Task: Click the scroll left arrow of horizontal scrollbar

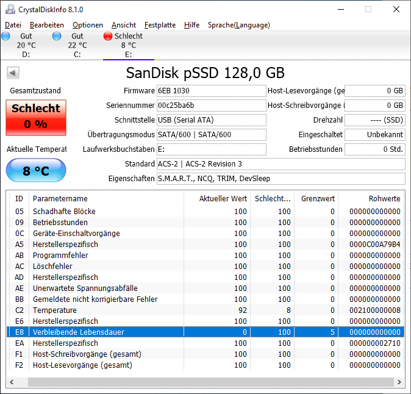Action: click(12, 382)
